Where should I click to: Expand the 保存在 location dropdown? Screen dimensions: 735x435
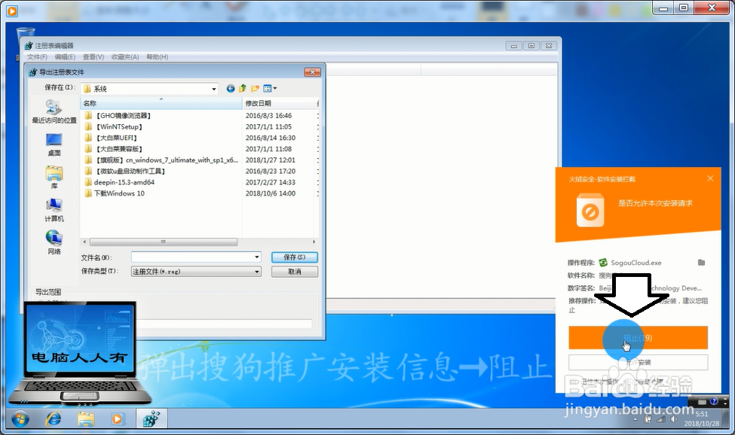tap(214, 89)
